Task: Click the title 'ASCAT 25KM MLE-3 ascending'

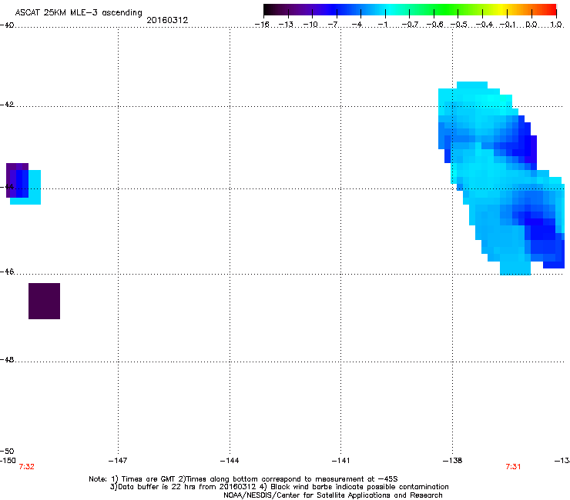Action: 79,13
